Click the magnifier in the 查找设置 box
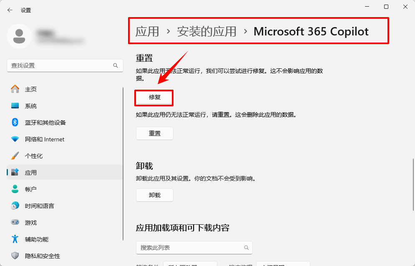 [116, 65]
